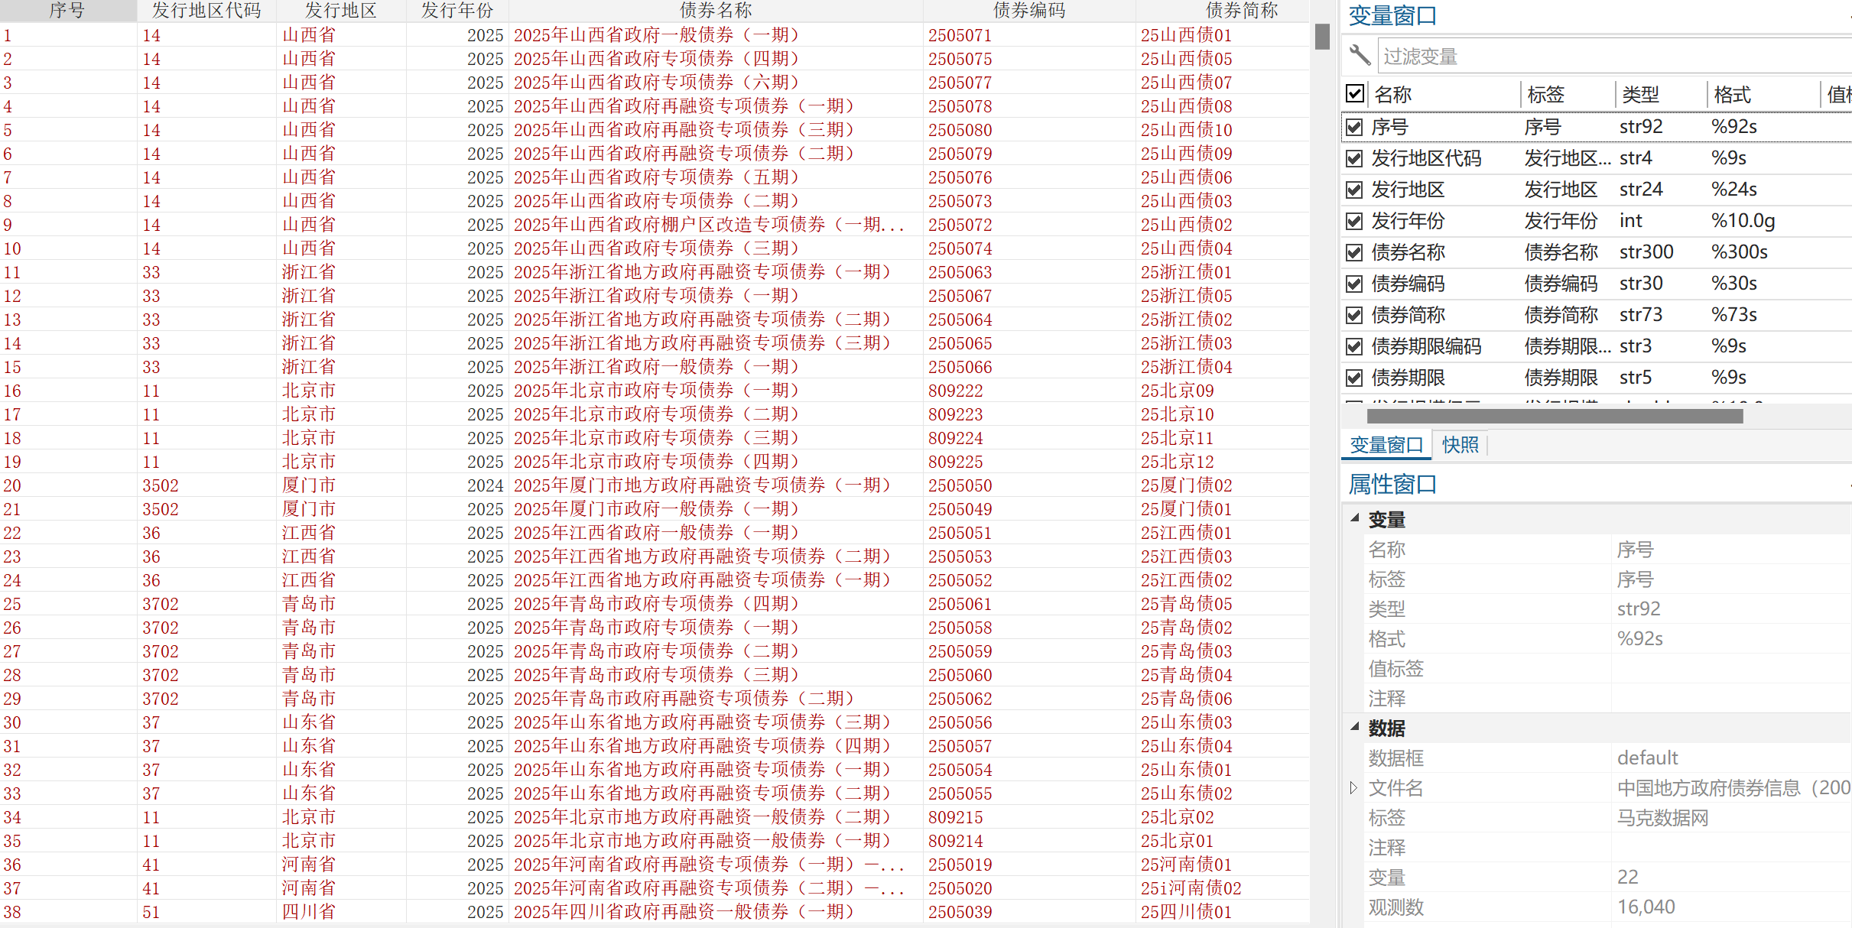This screenshot has width=1852, height=928.
Task: Collapse the 变量 section in the properties window
Action: [x=1355, y=518]
